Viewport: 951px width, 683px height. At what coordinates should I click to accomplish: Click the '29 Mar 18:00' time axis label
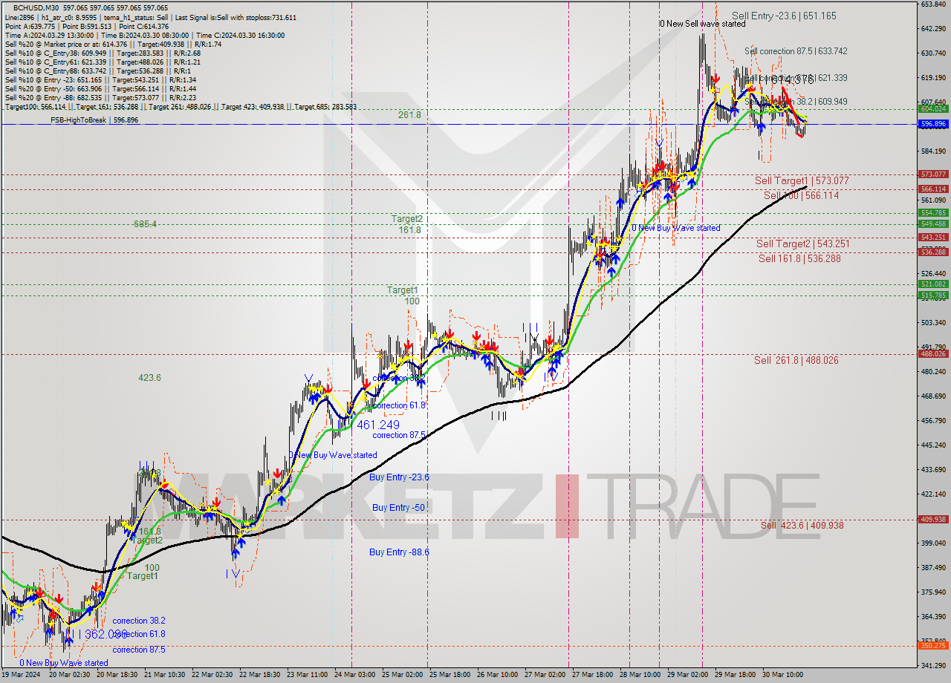(x=735, y=675)
